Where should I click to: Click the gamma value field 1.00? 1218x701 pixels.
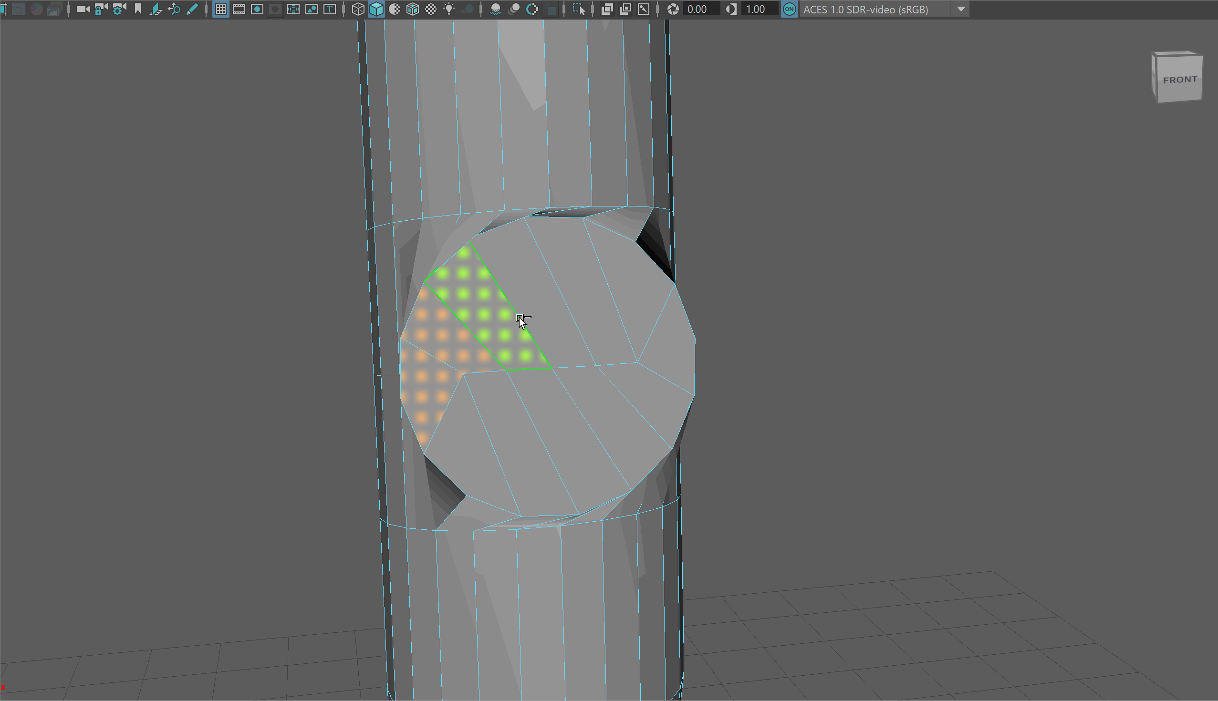758,9
